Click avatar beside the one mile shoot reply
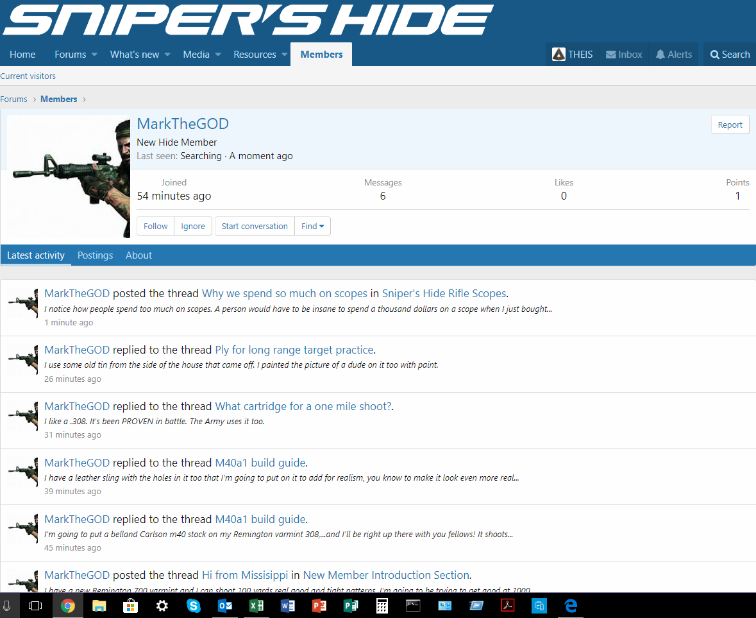This screenshot has width=756, height=618. coord(23,416)
